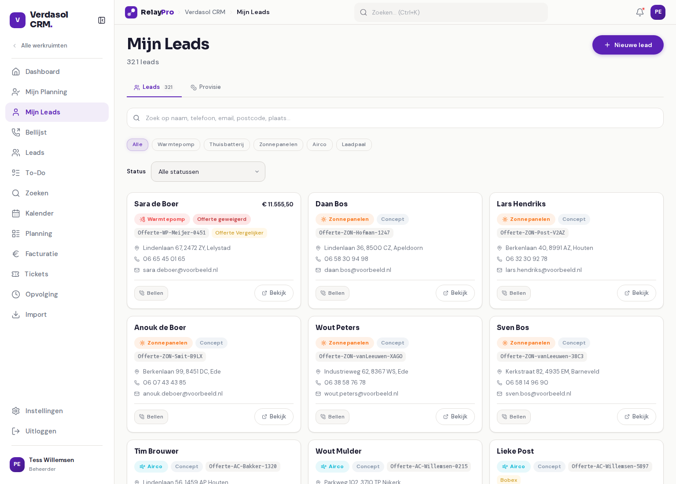Click the Tickets sidebar icon
Screen dimensions: 676x484
pyautogui.click(x=15, y=274)
